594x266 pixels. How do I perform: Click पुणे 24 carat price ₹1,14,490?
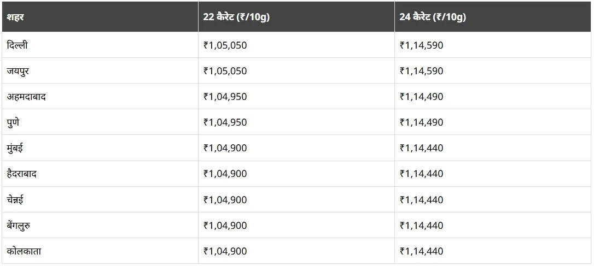coord(421,122)
